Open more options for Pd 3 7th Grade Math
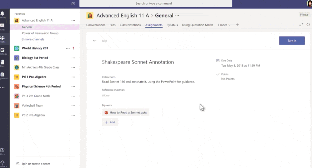This screenshot has height=168, width=312. 73,96
